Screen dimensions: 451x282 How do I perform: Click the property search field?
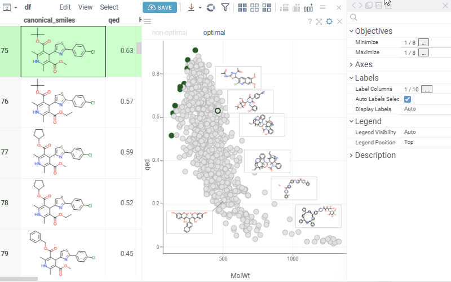pyautogui.click(x=400, y=18)
